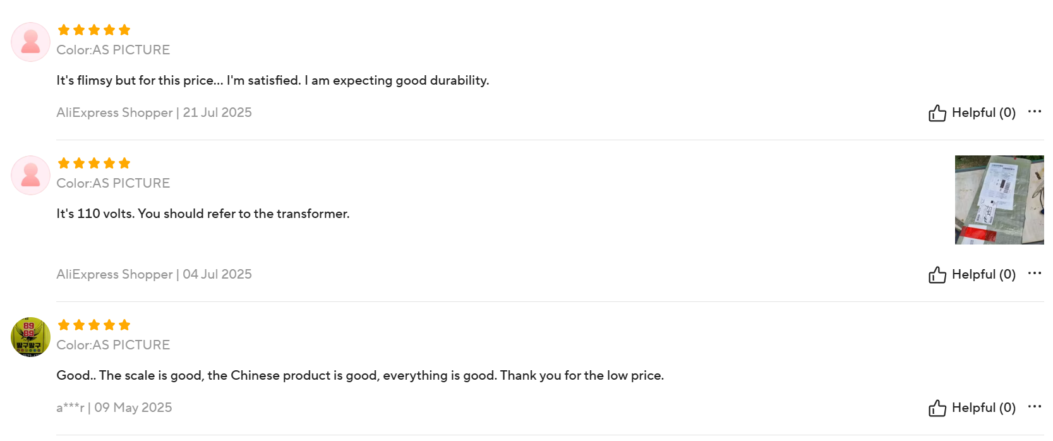The image size is (1053, 441).
Task: Open more options for the flimsy review
Action: click(1034, 112)
